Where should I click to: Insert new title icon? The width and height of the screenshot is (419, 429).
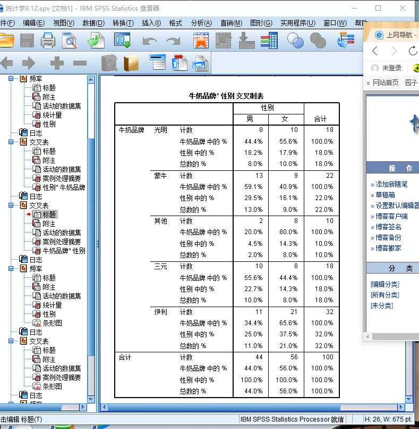pos(179,63)
